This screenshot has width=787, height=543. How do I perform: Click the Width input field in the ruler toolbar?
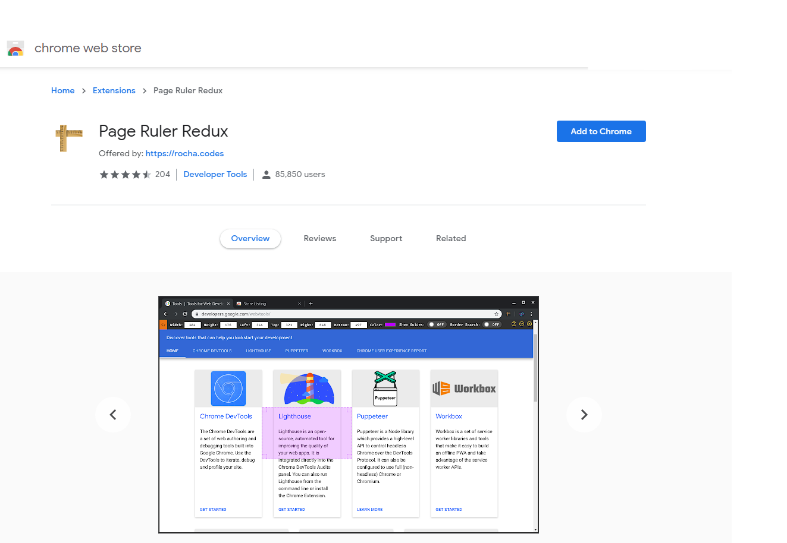tap(192, 325)
